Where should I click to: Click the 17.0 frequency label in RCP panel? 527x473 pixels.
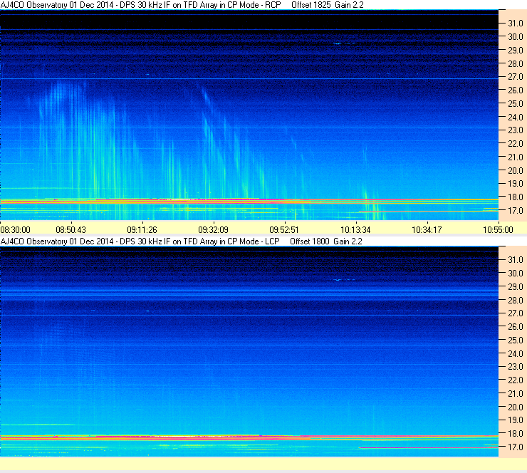[515, 211]
